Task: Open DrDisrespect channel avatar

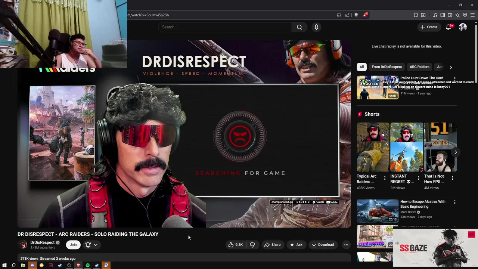Action: [x=23, y=245]
